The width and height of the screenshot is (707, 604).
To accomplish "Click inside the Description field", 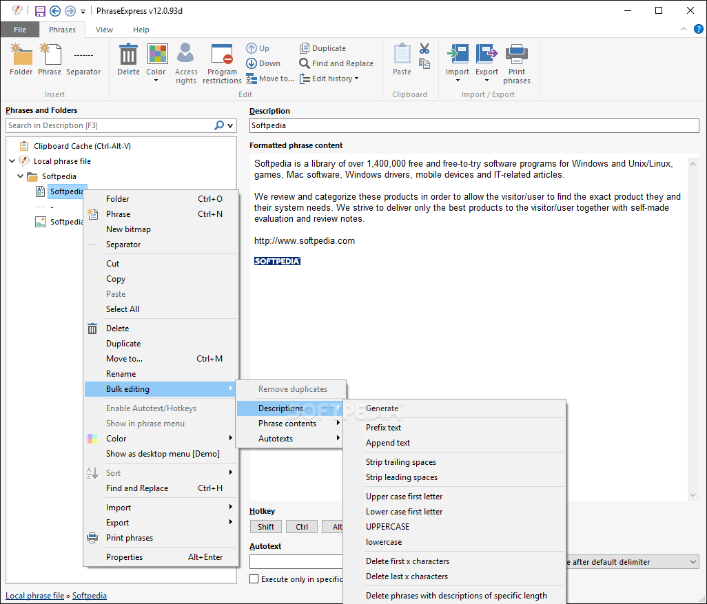I will click(474, 125).
